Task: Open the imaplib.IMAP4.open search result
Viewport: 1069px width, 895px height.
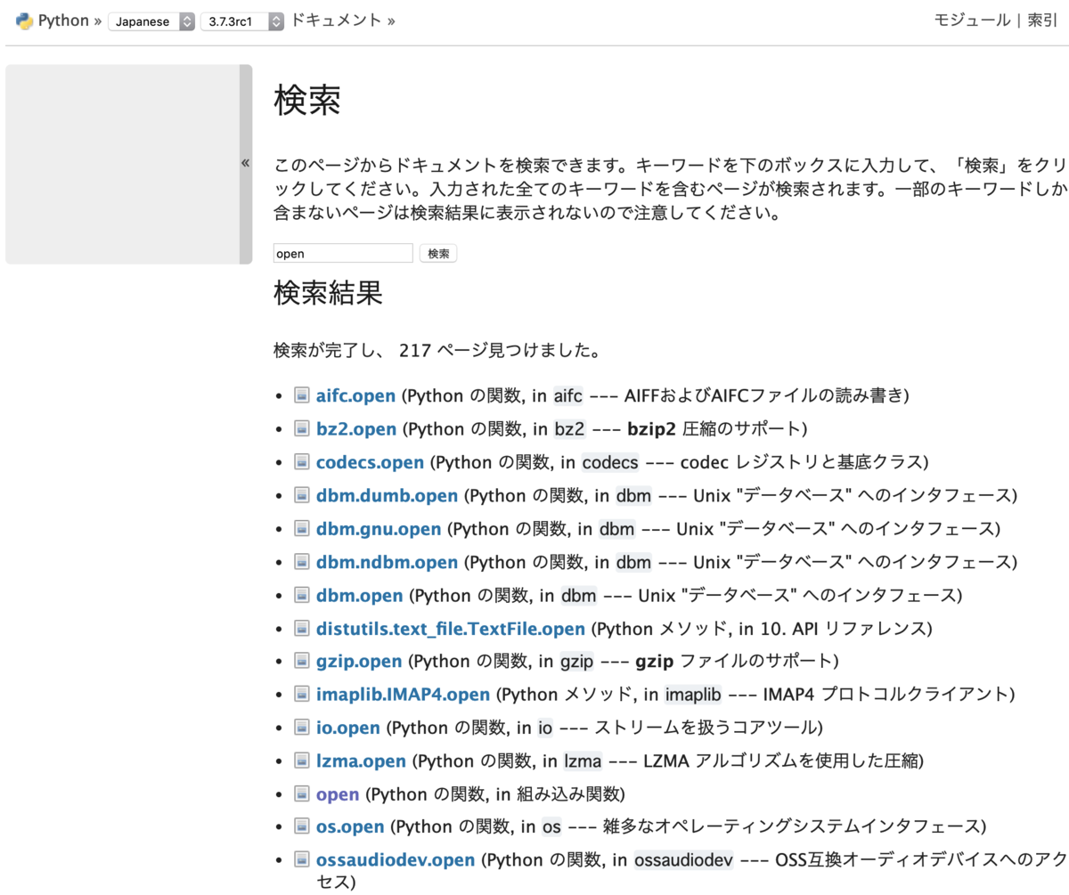Action: pyautogui.click(x=404, y=695)
